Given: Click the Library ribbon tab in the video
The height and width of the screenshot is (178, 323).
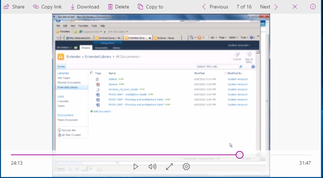Looking at the screenshot, I should point(116,48).
